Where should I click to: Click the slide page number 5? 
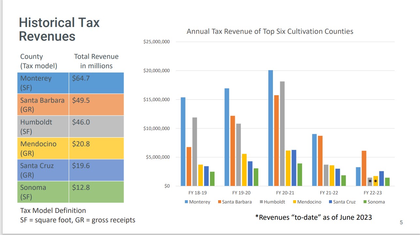(x=401, y=223)
